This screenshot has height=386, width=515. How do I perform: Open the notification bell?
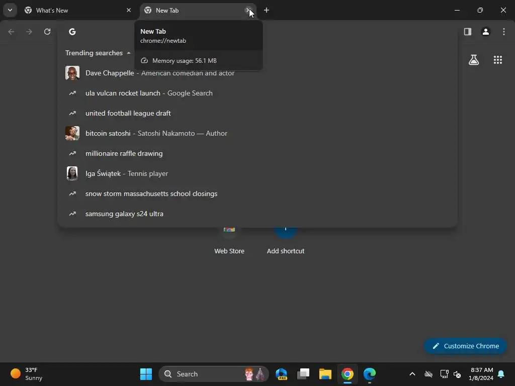501,374
